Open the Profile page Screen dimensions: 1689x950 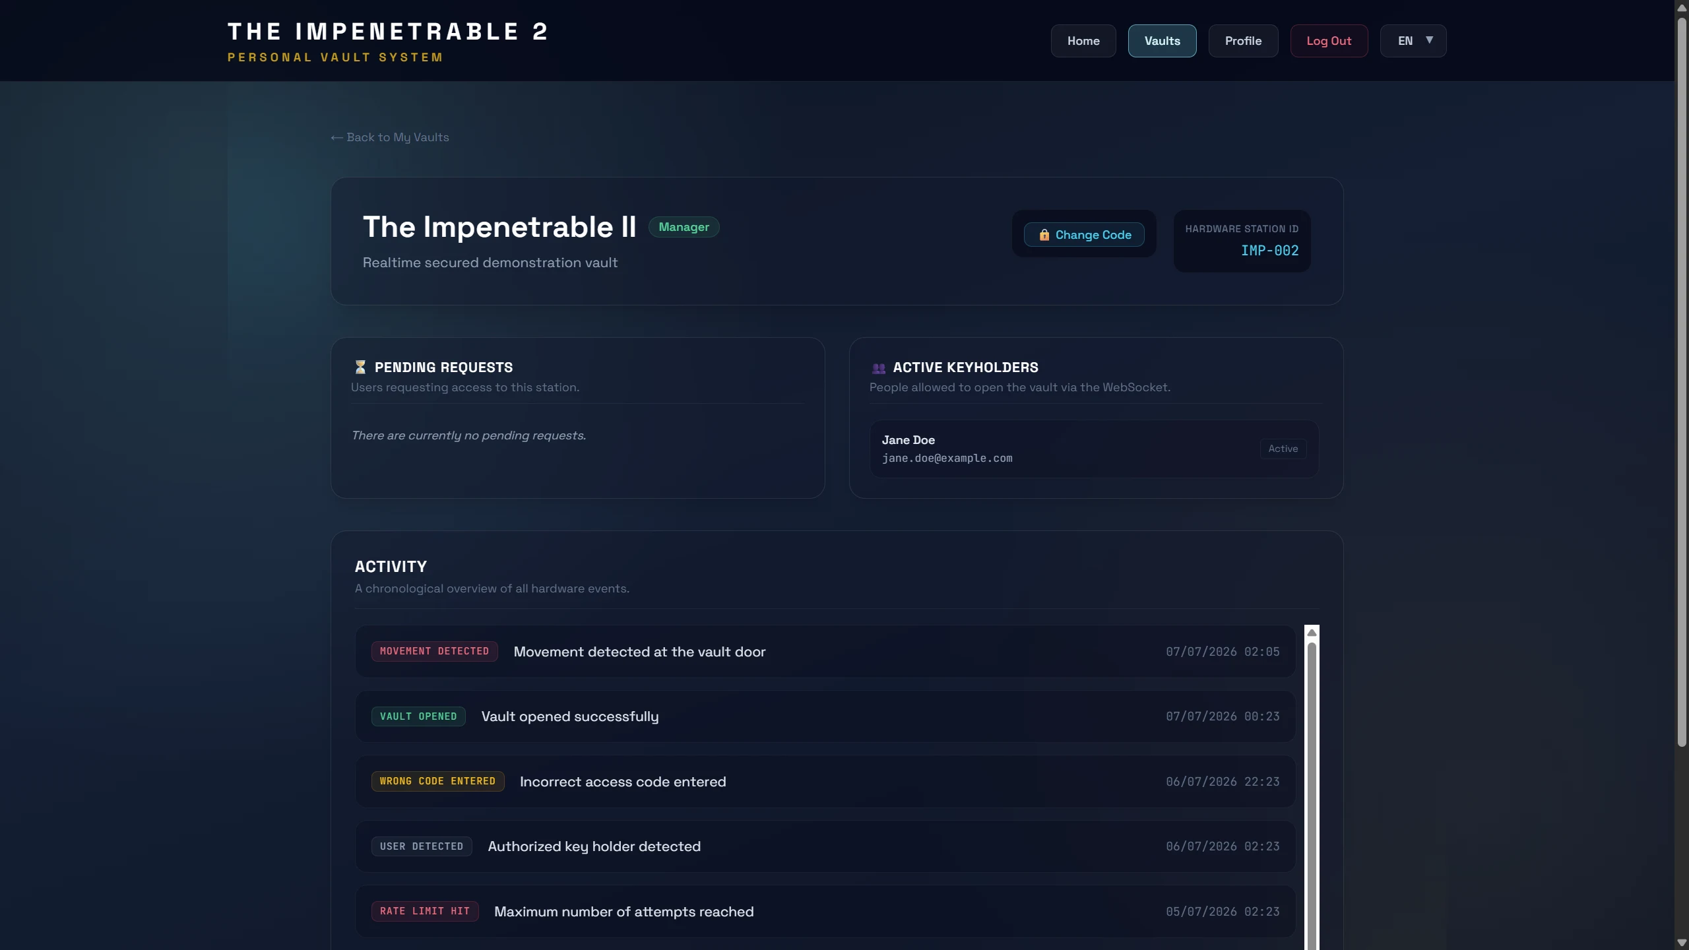[1243, 41]
